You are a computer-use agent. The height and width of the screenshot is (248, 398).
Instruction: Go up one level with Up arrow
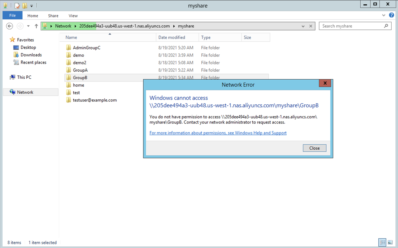pyautogui.click(x=36, y=26)
